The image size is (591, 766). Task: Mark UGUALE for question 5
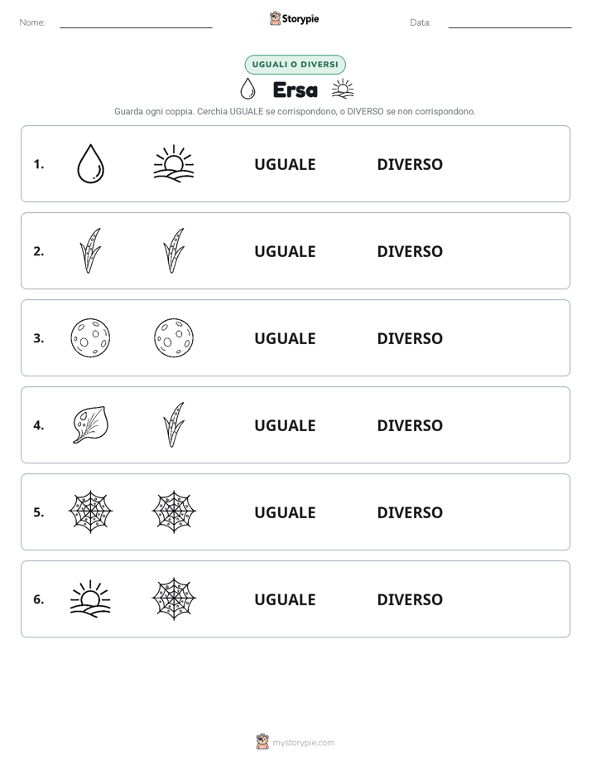[x=285, y=512]
